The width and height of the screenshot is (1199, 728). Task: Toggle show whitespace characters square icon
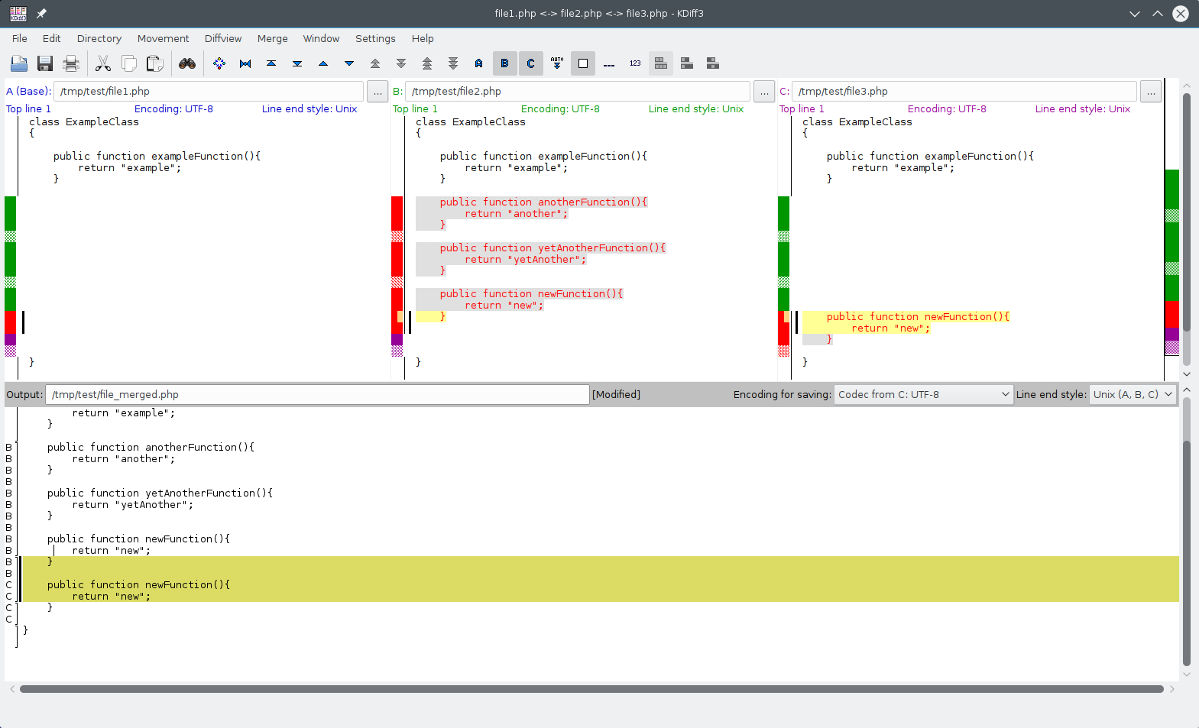click(583, 63)
